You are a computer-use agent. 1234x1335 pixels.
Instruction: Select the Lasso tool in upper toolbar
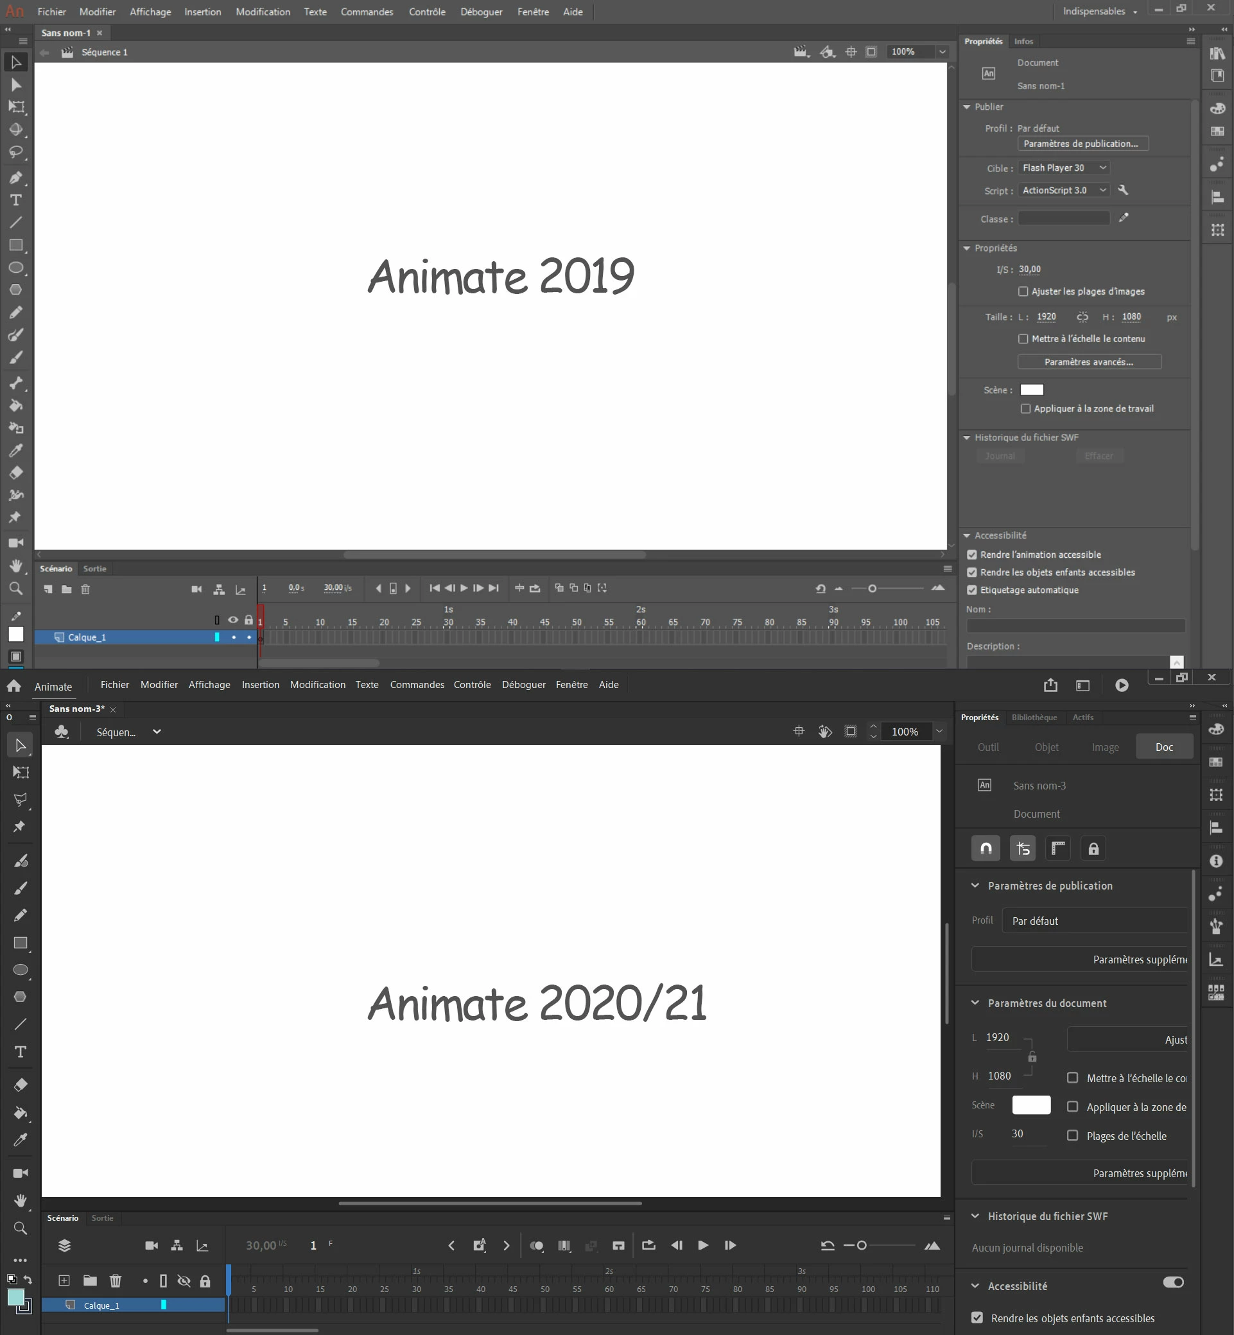click(16, 152)
